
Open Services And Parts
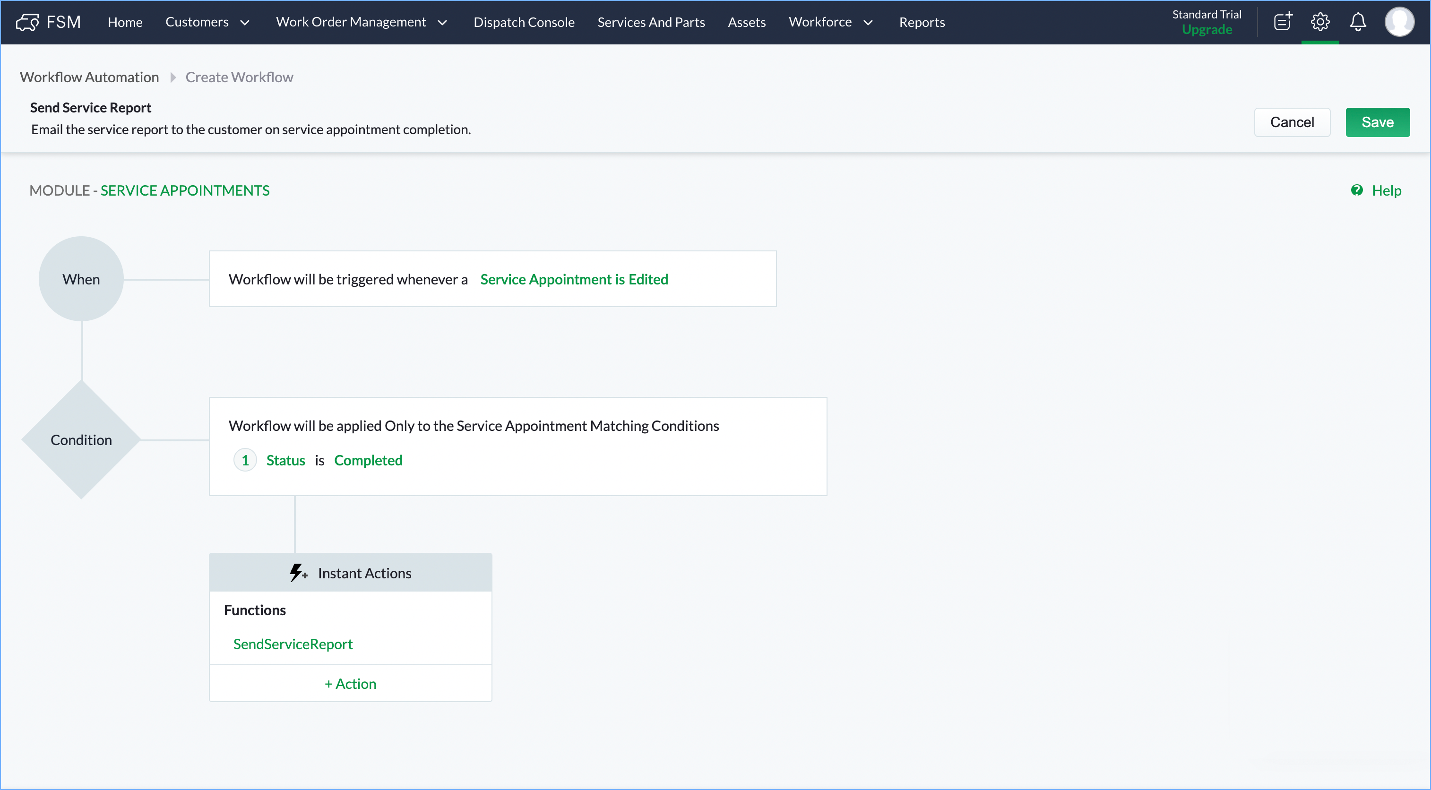point(651,22)
